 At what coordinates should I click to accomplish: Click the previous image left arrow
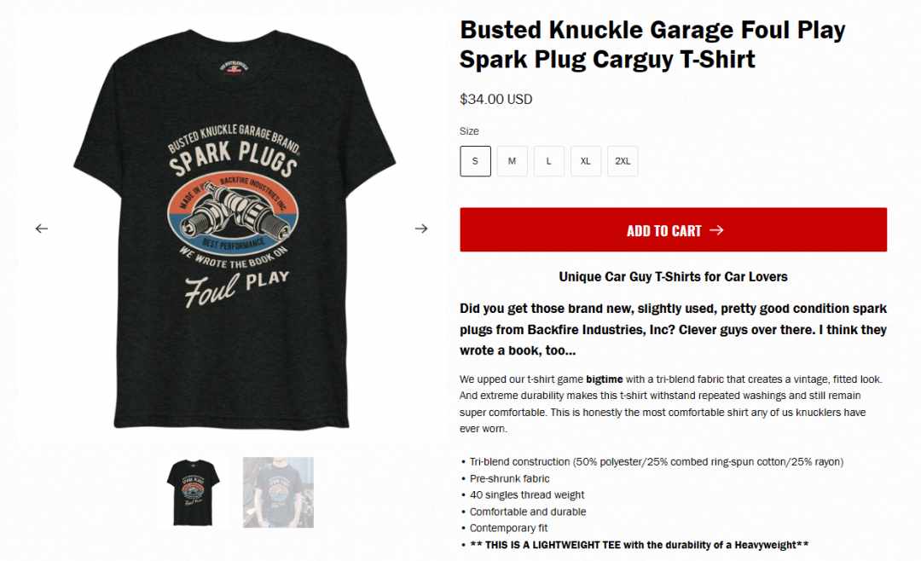[x=41, y=228]
